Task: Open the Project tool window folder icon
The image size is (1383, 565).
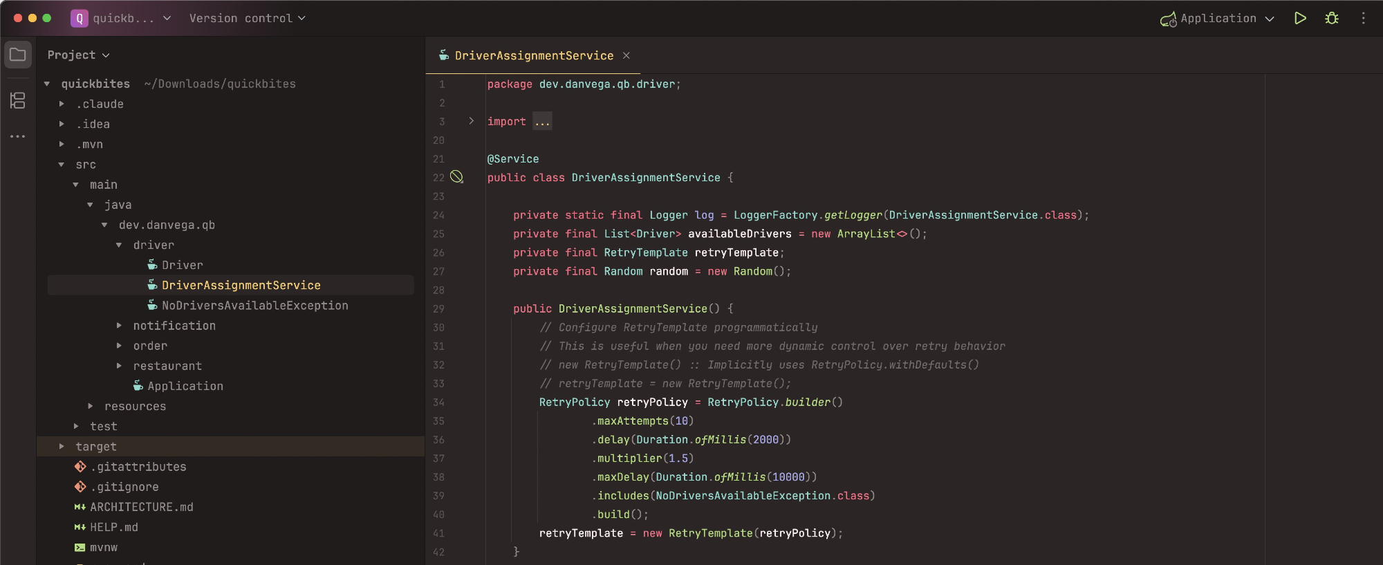Action: point(18,55)
